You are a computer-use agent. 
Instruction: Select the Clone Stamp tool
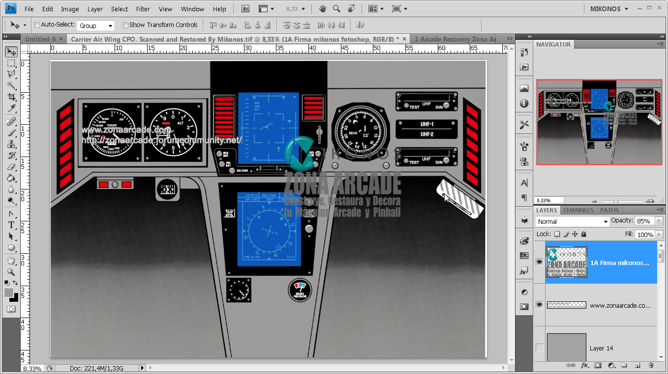[11, 144]
